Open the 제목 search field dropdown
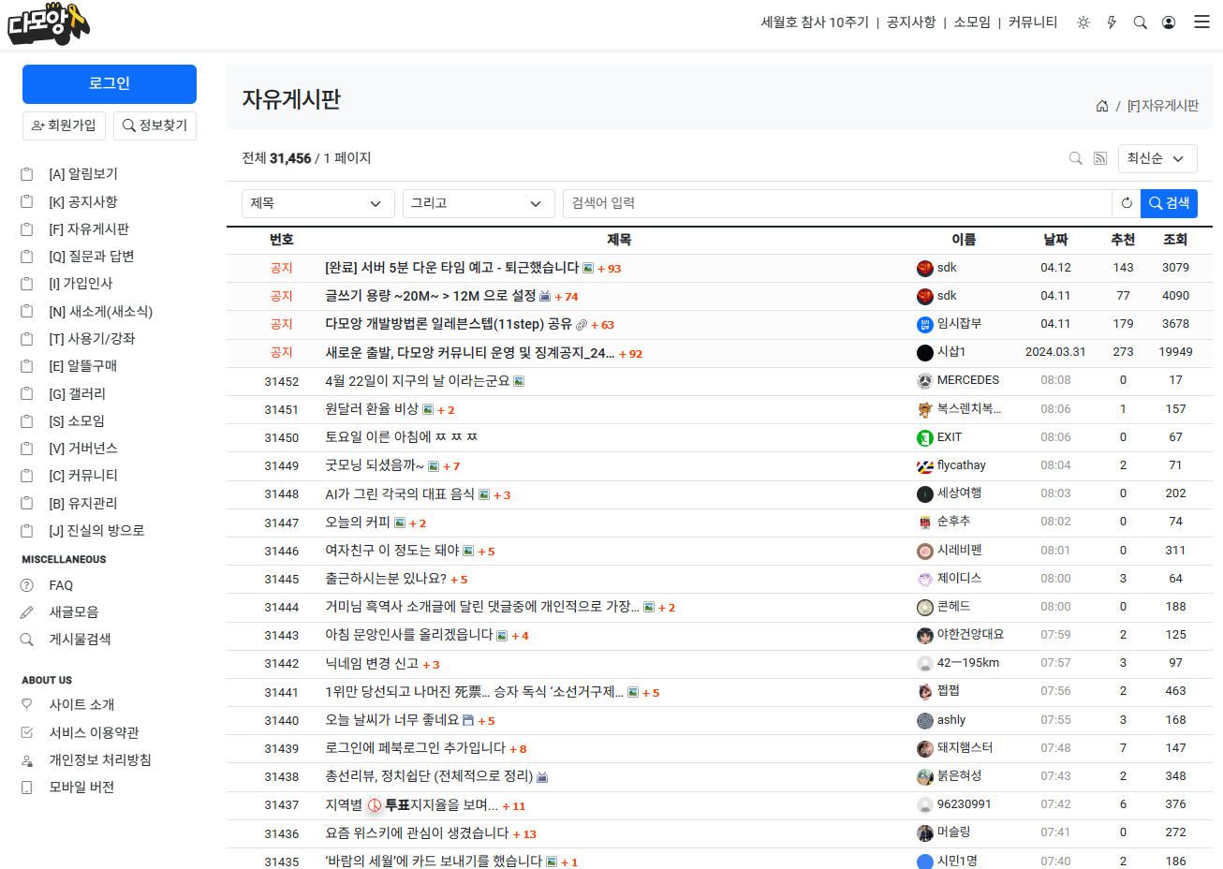Image resolution: width=1223 pixels, height=869 pixels. click(318, 203)
